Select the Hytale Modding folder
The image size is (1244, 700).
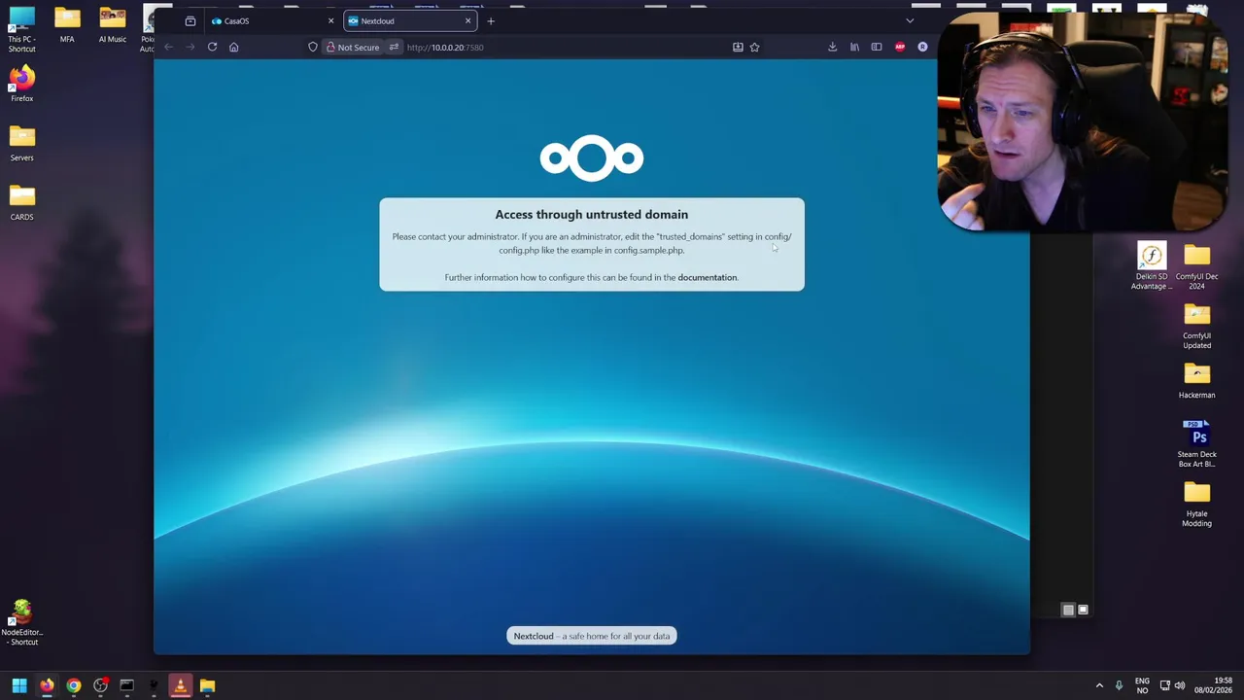pos(1196,504)
